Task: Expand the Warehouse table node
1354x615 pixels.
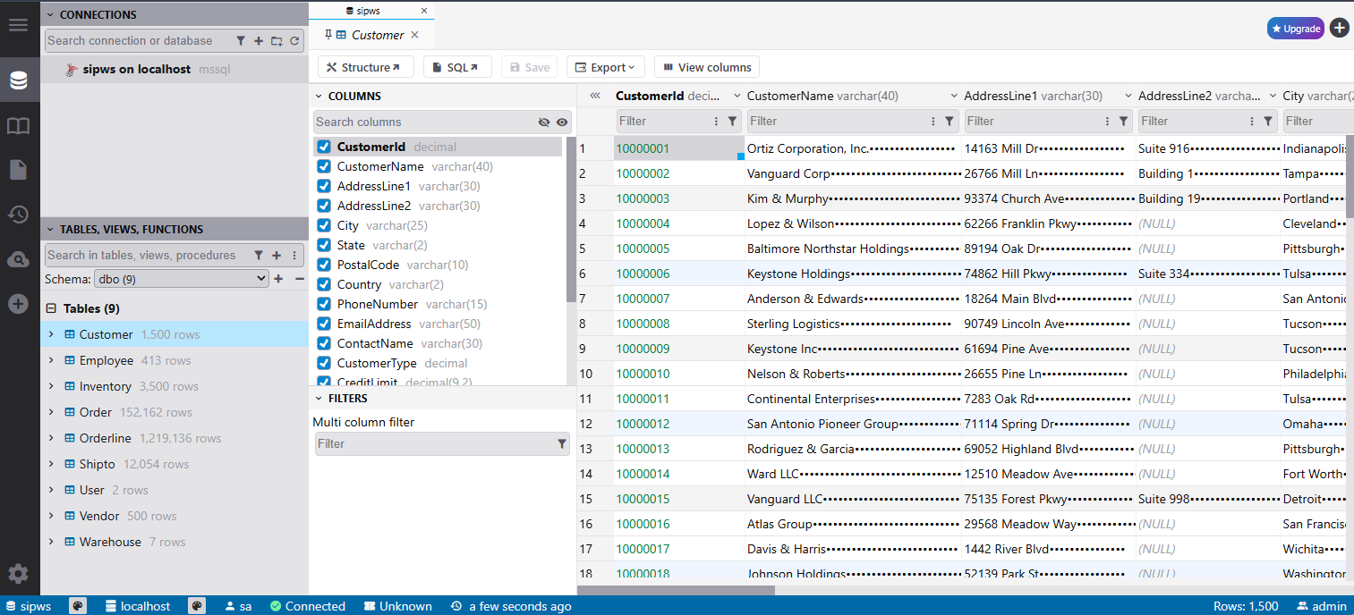Action: click(51, 542)
